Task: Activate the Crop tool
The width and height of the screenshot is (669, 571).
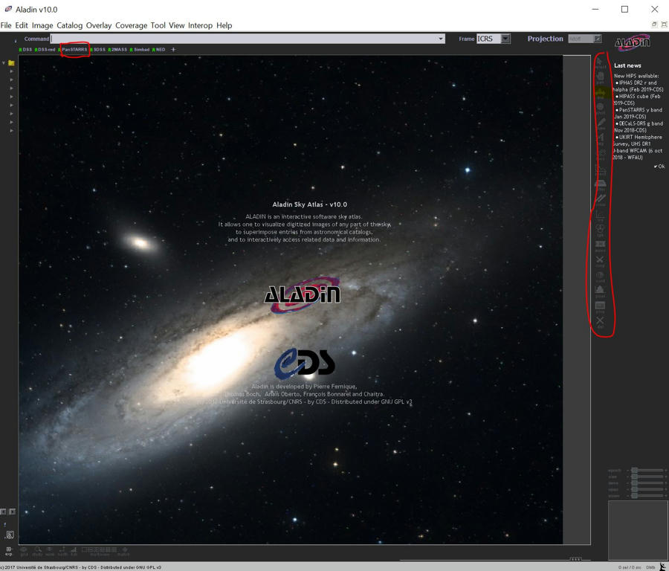Action: click(601, 261)
